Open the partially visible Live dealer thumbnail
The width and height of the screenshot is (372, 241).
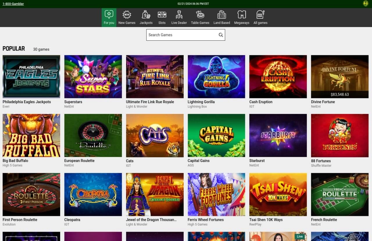click(x=278, y=236)
